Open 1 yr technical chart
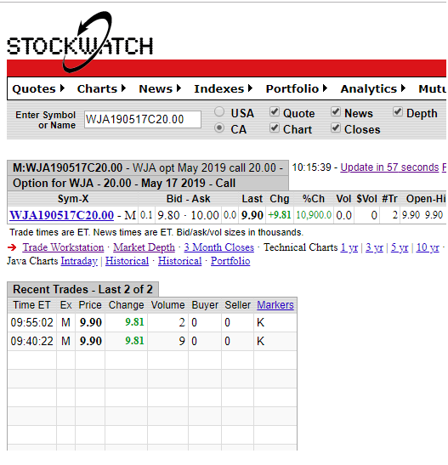The height and width of the screenshot is (465, 448). point(349,247)
